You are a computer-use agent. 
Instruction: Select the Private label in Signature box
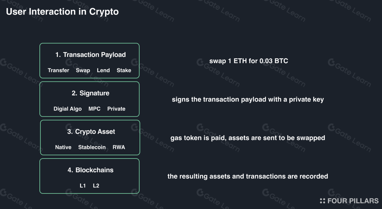pos(116,109)
